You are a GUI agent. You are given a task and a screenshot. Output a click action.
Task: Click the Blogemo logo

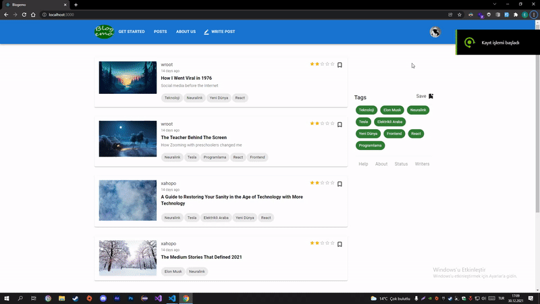pos(104,31)
